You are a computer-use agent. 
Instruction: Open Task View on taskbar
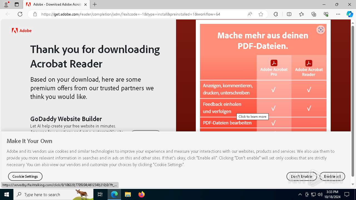(100, 194)
